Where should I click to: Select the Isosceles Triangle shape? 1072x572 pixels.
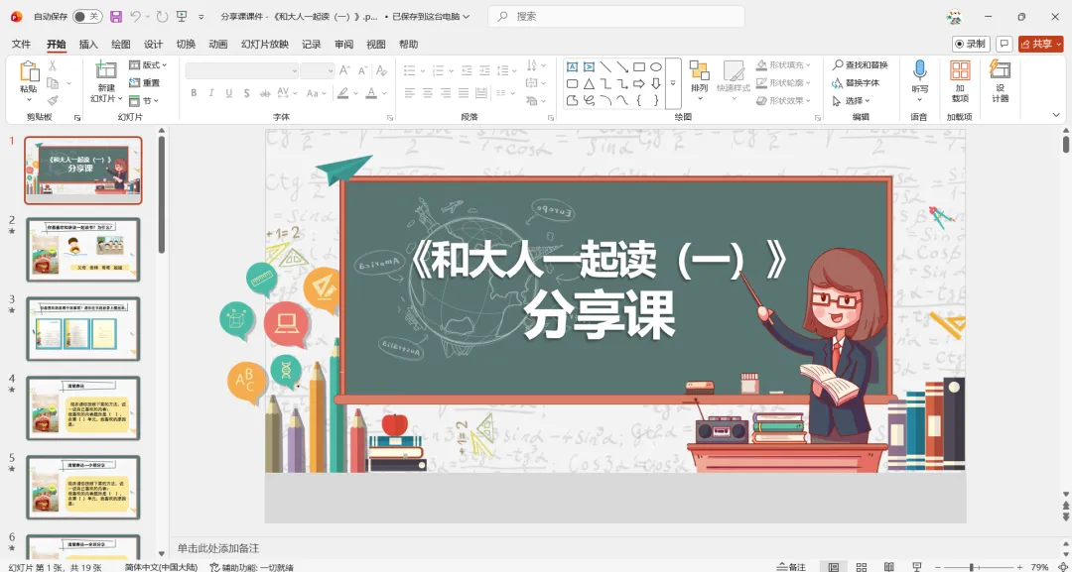pos(589,84)
